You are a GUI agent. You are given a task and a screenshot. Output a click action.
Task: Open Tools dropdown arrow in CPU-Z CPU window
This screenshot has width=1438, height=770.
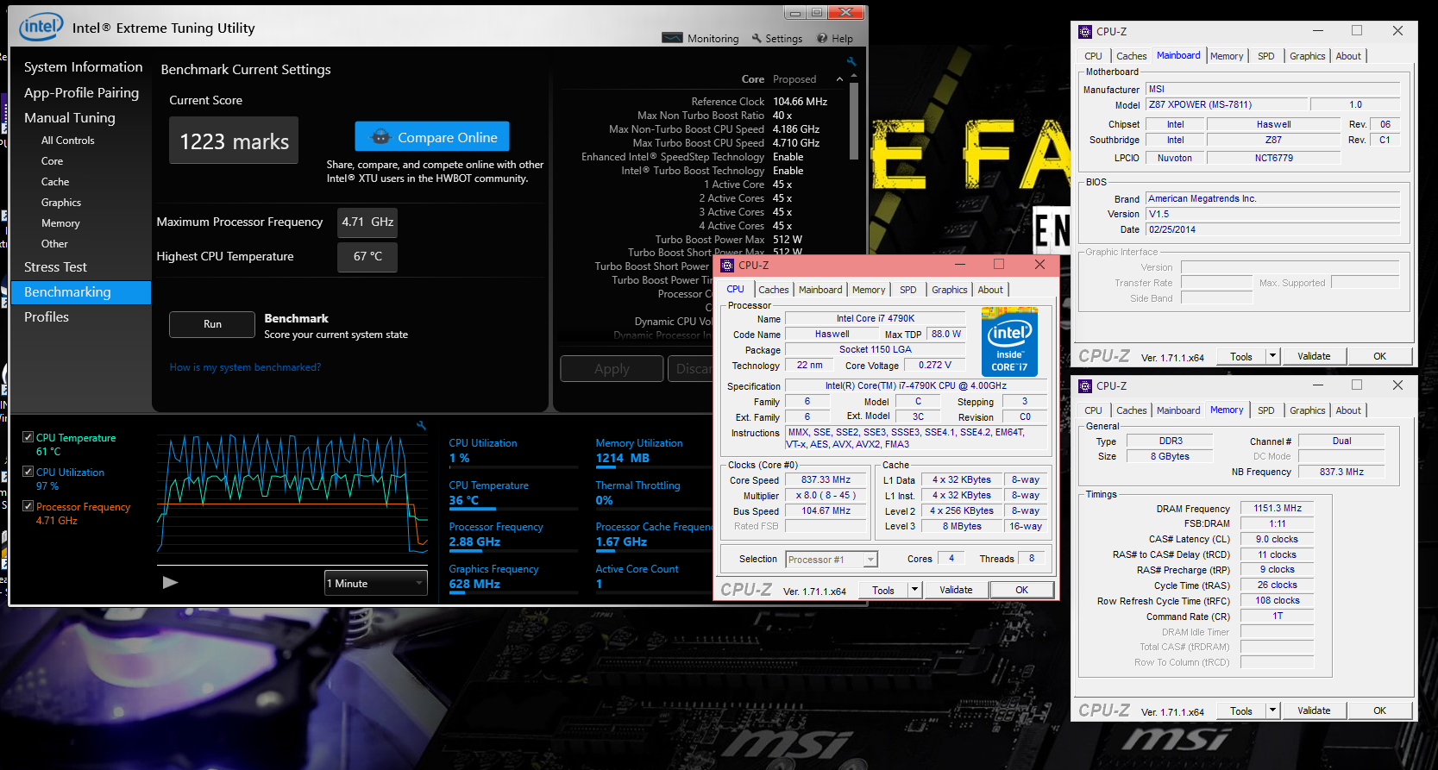[x=914, y=590]
